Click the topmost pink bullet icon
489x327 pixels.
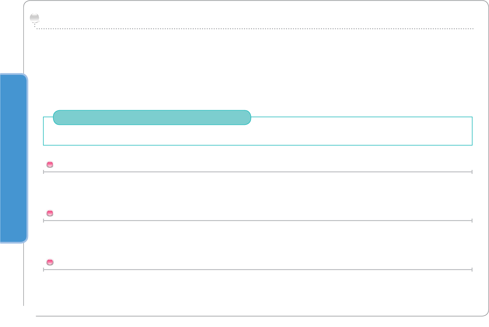[50, 164]
